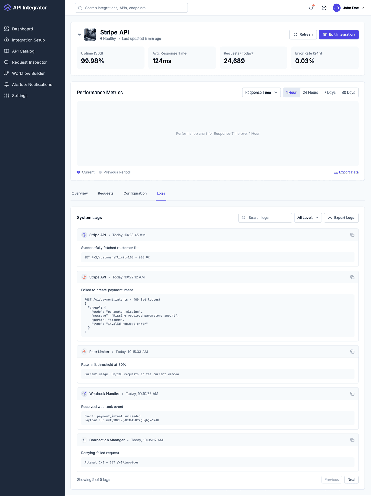Click the API Integrator logo icon
This screenshot has height=496, width=371.
click(8, 7)
